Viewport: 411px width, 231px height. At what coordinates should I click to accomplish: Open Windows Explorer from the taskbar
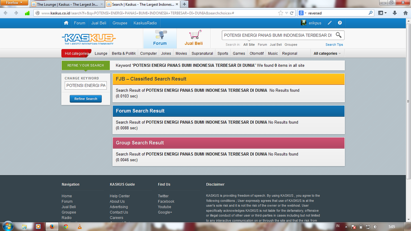[x=24, y=227]
